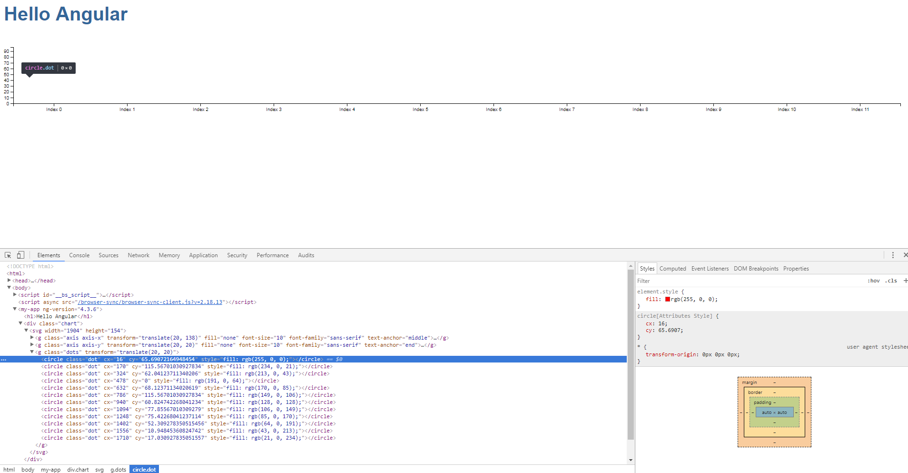
Task: Open the browser-sync-client.js script link
Action: 150,302
